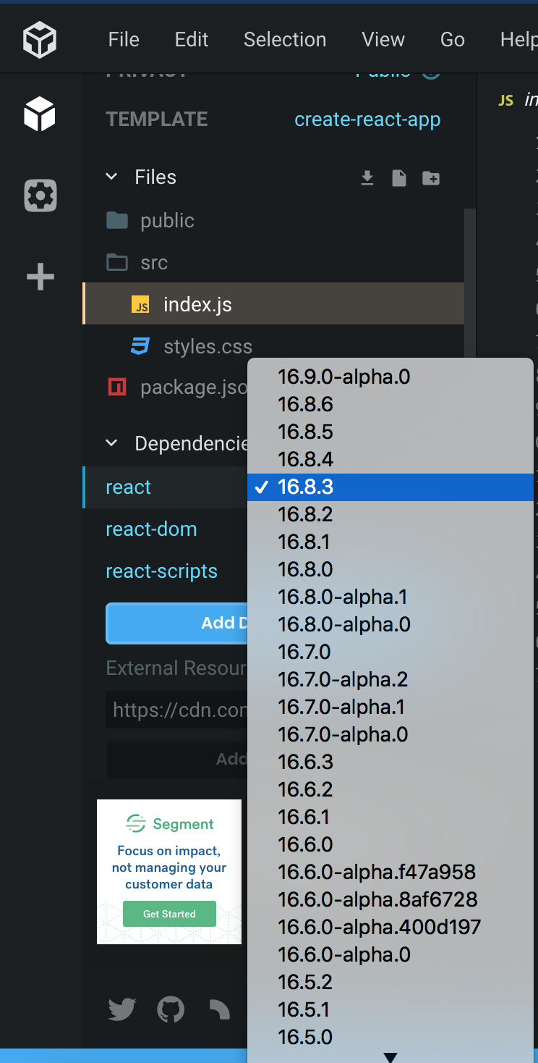
Task: Open the File menu
Action: tap(124, 40)
